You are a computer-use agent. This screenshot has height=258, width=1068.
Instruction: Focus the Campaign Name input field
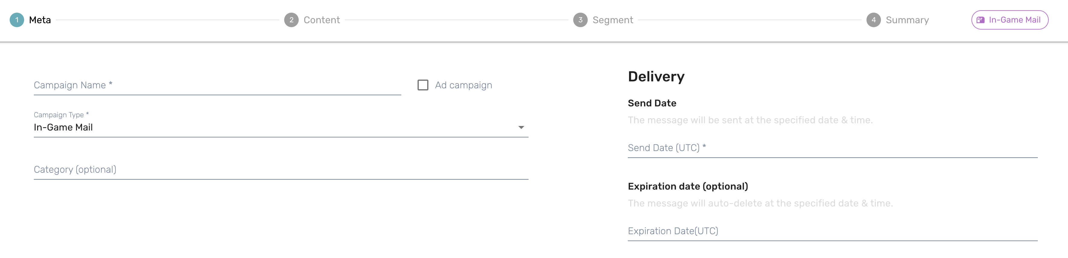(x=217, y=85)
